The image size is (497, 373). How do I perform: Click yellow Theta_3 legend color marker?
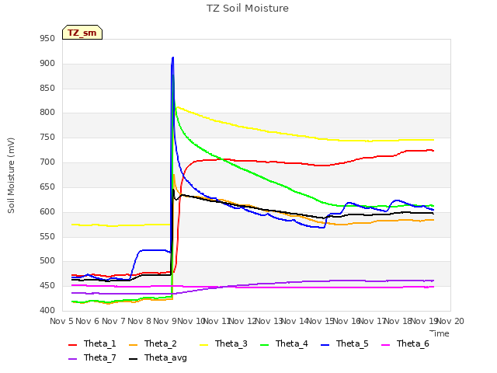[x=203, y=345]
